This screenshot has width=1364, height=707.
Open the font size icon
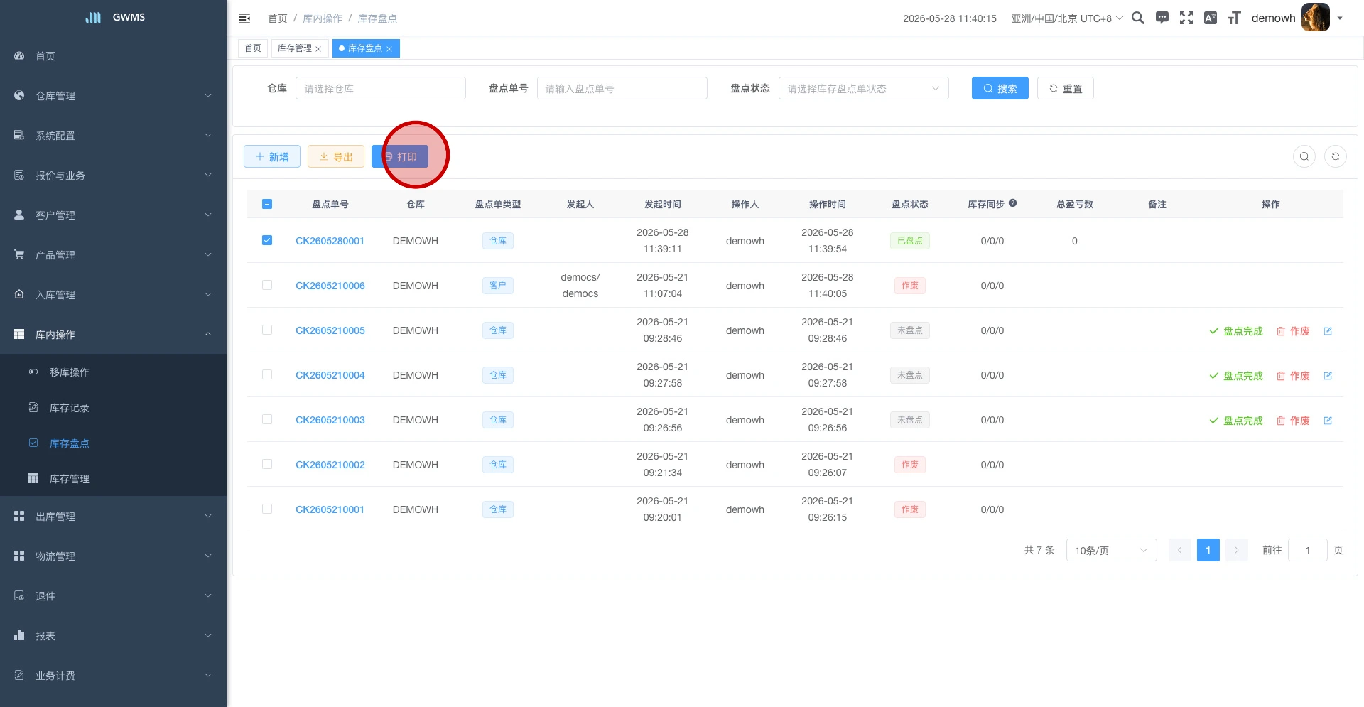[1235, 18]
